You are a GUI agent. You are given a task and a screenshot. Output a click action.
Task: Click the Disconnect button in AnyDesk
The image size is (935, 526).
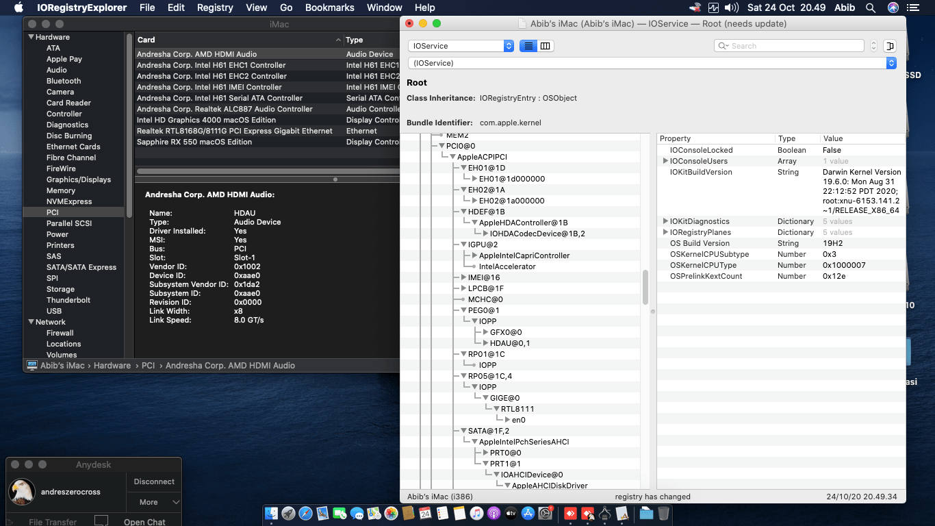(153, 481)
